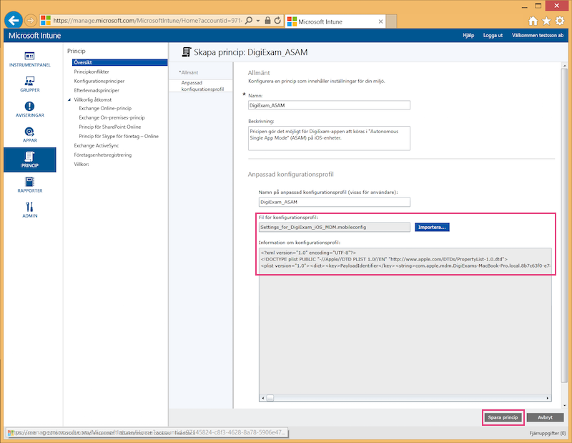Screen dimensions: 572x443
Task: Go back with browser back arrow
Action: click(x=14, y=21)
